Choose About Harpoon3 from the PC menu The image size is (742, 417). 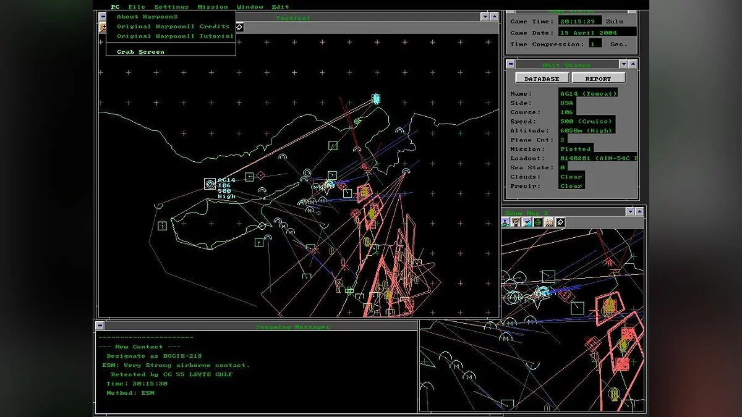(x=147, y=17)
